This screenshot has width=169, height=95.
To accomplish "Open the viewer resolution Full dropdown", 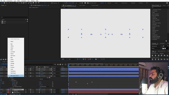I will point(72,59).
